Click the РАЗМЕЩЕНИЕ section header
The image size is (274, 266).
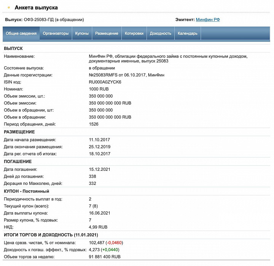coord(19,132)
